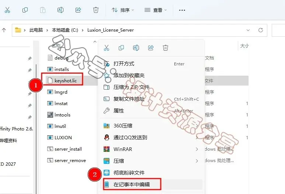
Task: Click 本地磁盘 (C:) in the address breadcrumb
Action: pos(65,30)
